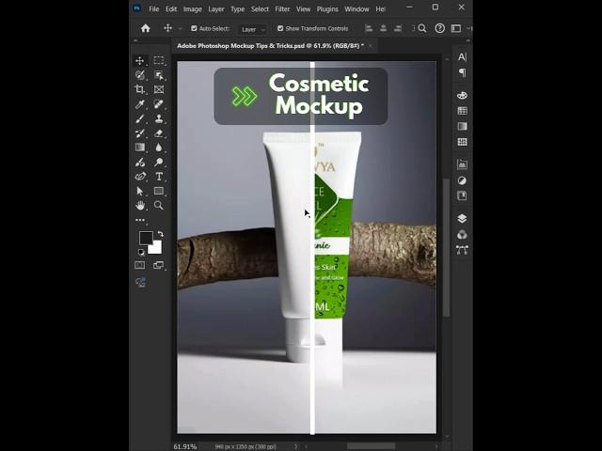Select the Gradient tool

(x=140, y=148)
